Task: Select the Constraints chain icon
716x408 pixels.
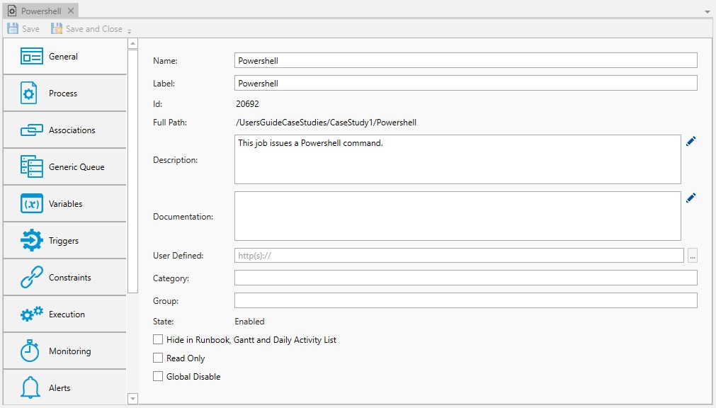Action: click(32, 278)
